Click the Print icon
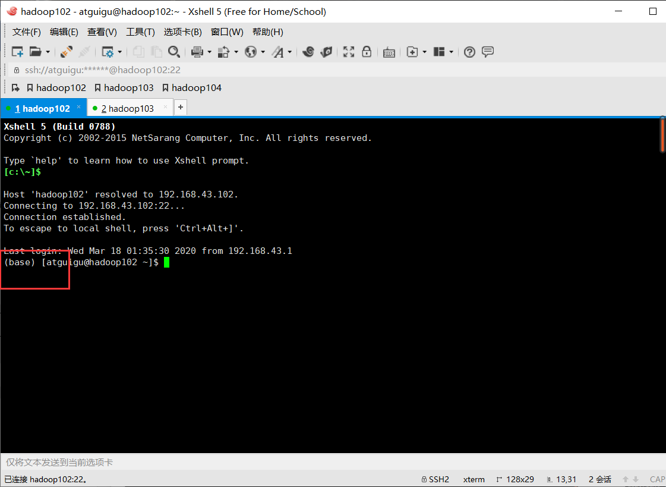The image size is (666, 487). pyautogui.click(x=197, y=52)
